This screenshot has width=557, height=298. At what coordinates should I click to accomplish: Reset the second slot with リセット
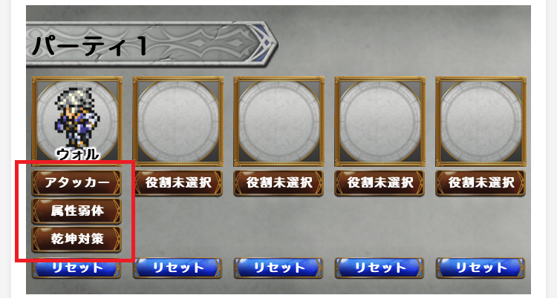click(x=177, y=268)
